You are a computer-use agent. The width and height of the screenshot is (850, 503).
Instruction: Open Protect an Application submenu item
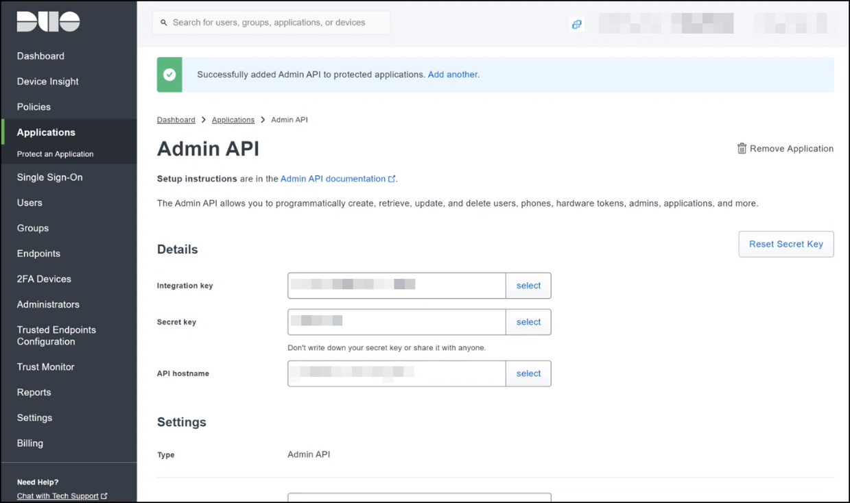coord(55,154)
